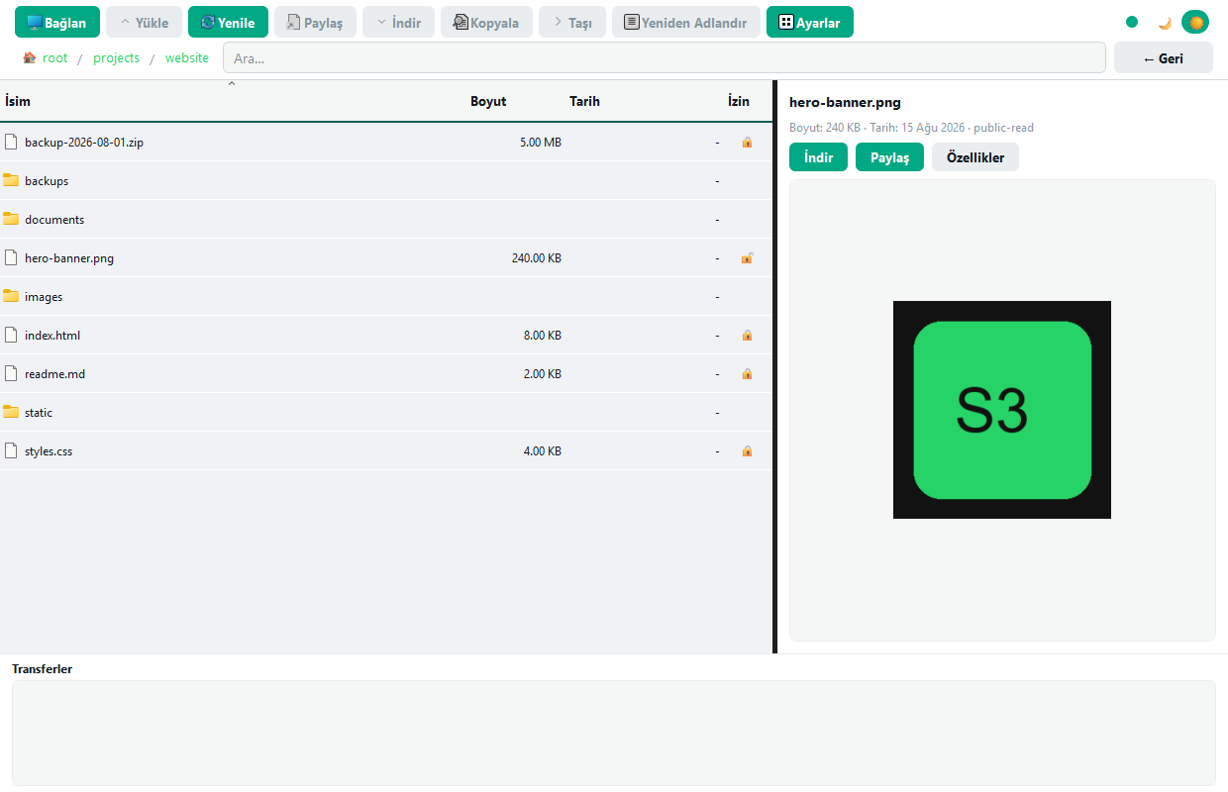Click the lock icon on readme.md row
Screen dimensions: 1228x792
(747, 374)
